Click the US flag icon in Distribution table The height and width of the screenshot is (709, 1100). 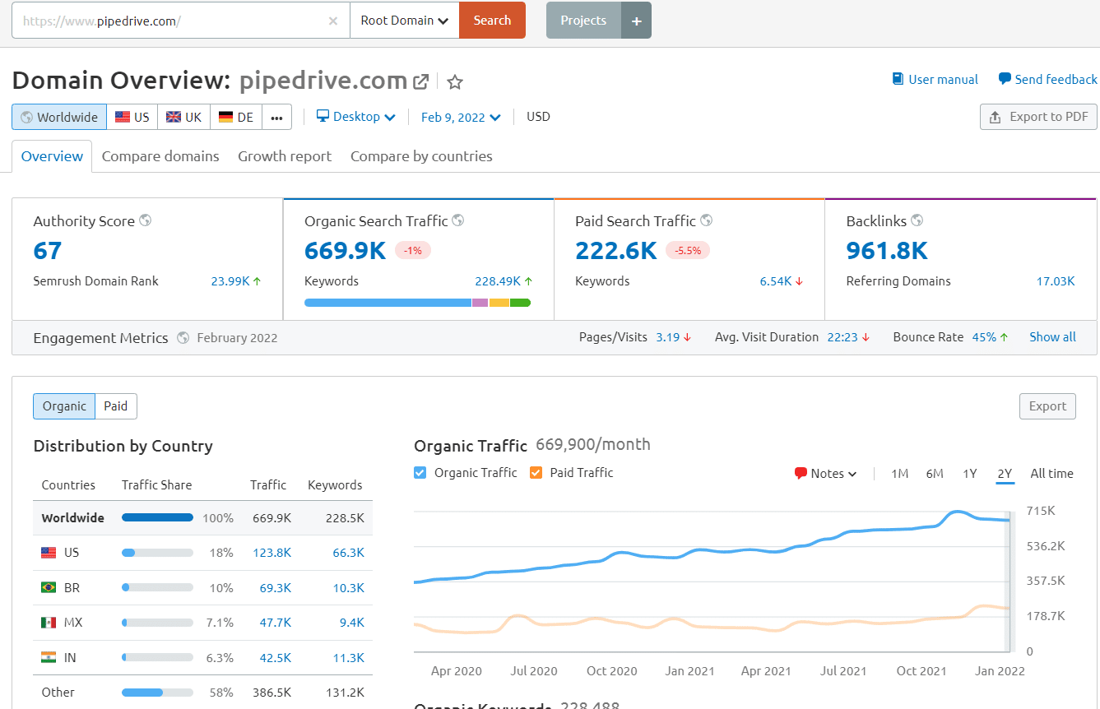coord(49,553)
